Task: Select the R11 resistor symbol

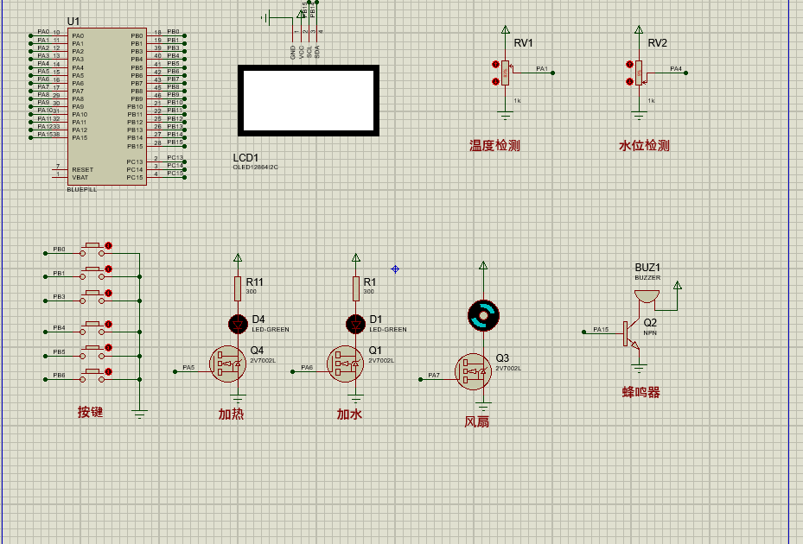Action: tap(238, 288)
